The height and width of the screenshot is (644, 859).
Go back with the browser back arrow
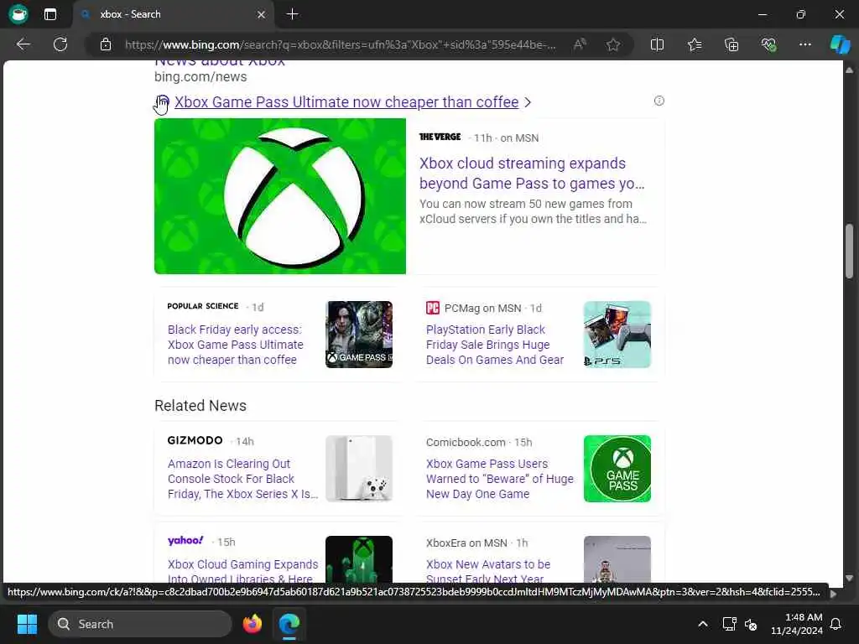pyautogui.click(x=23, y=44)
